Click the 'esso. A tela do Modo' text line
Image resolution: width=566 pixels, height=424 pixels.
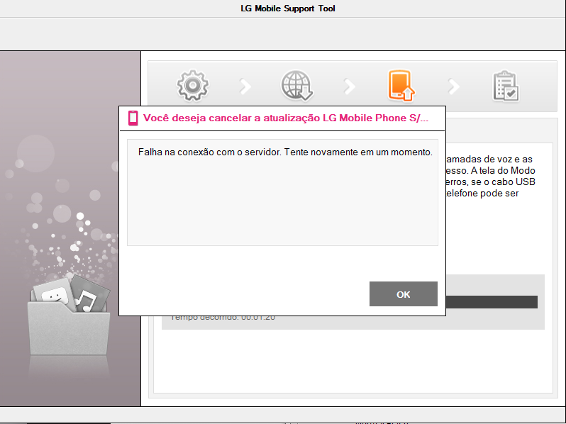click(x=491, y=170)
